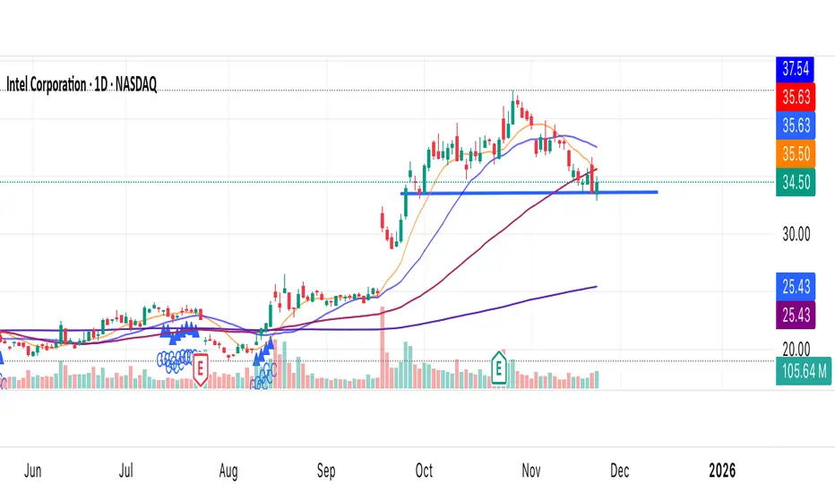835x493 pixels.
Task: Click the orange 35.50 price label
Action: pyautogui.click(x=796, y=154)
